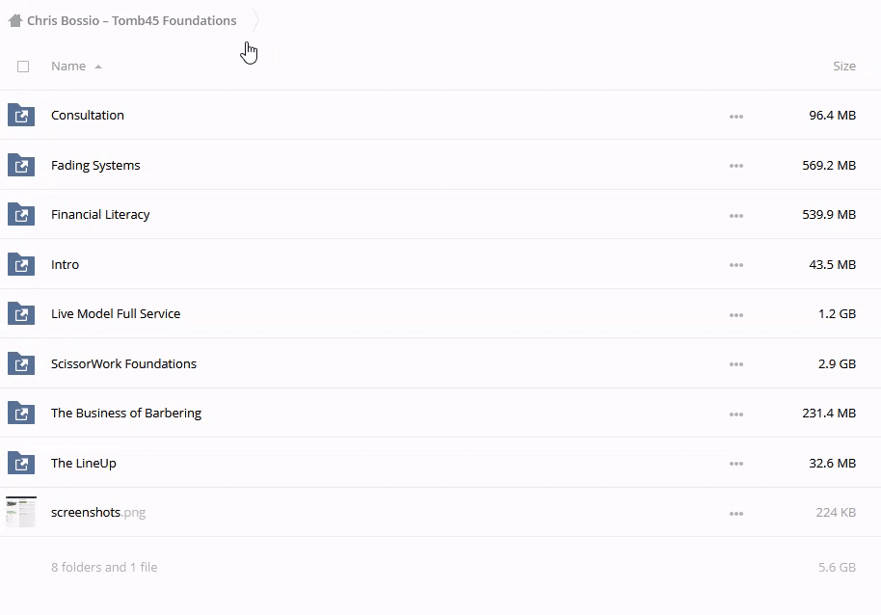
Task: Sort files by Size column
Action: (843, 67)
